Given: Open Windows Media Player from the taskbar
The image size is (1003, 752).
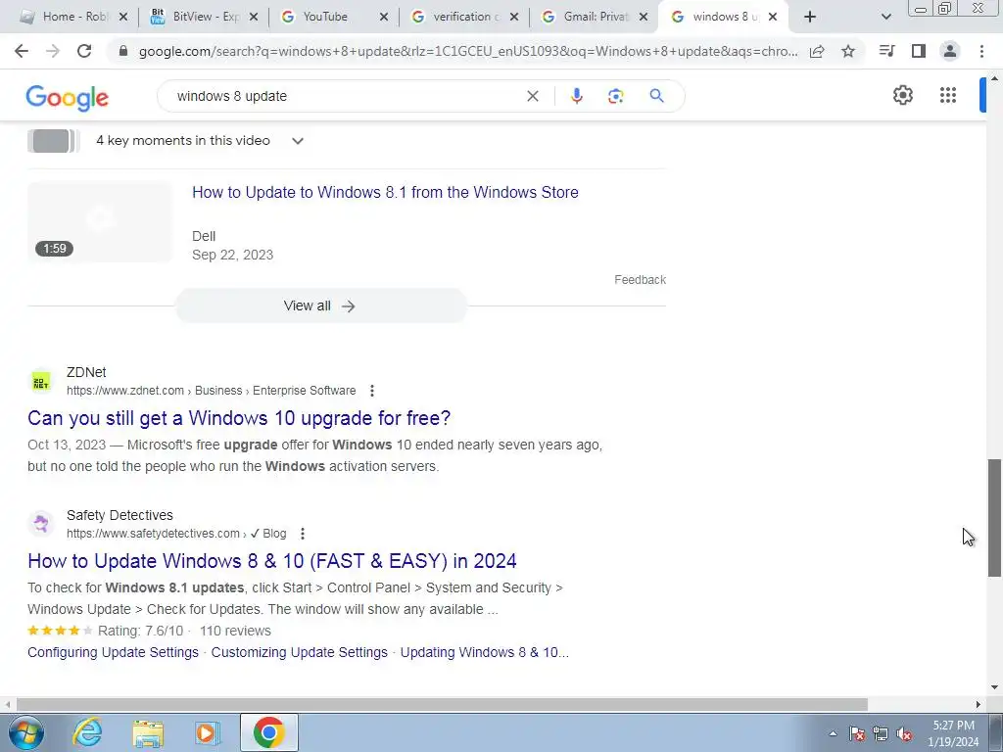Looking at the screenshot, I should (207, 732).
